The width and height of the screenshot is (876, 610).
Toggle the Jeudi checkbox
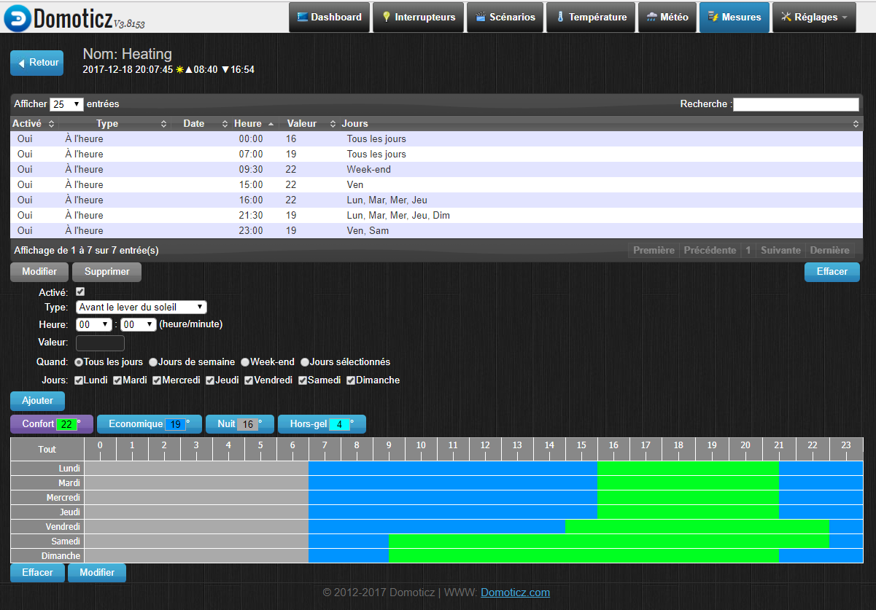[x=210, y=380]
